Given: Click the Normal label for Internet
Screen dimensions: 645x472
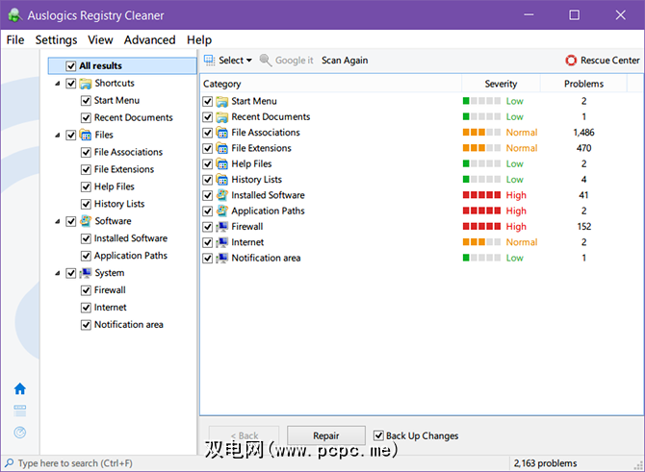Looking at the screenshot, I should click(522, 242).
